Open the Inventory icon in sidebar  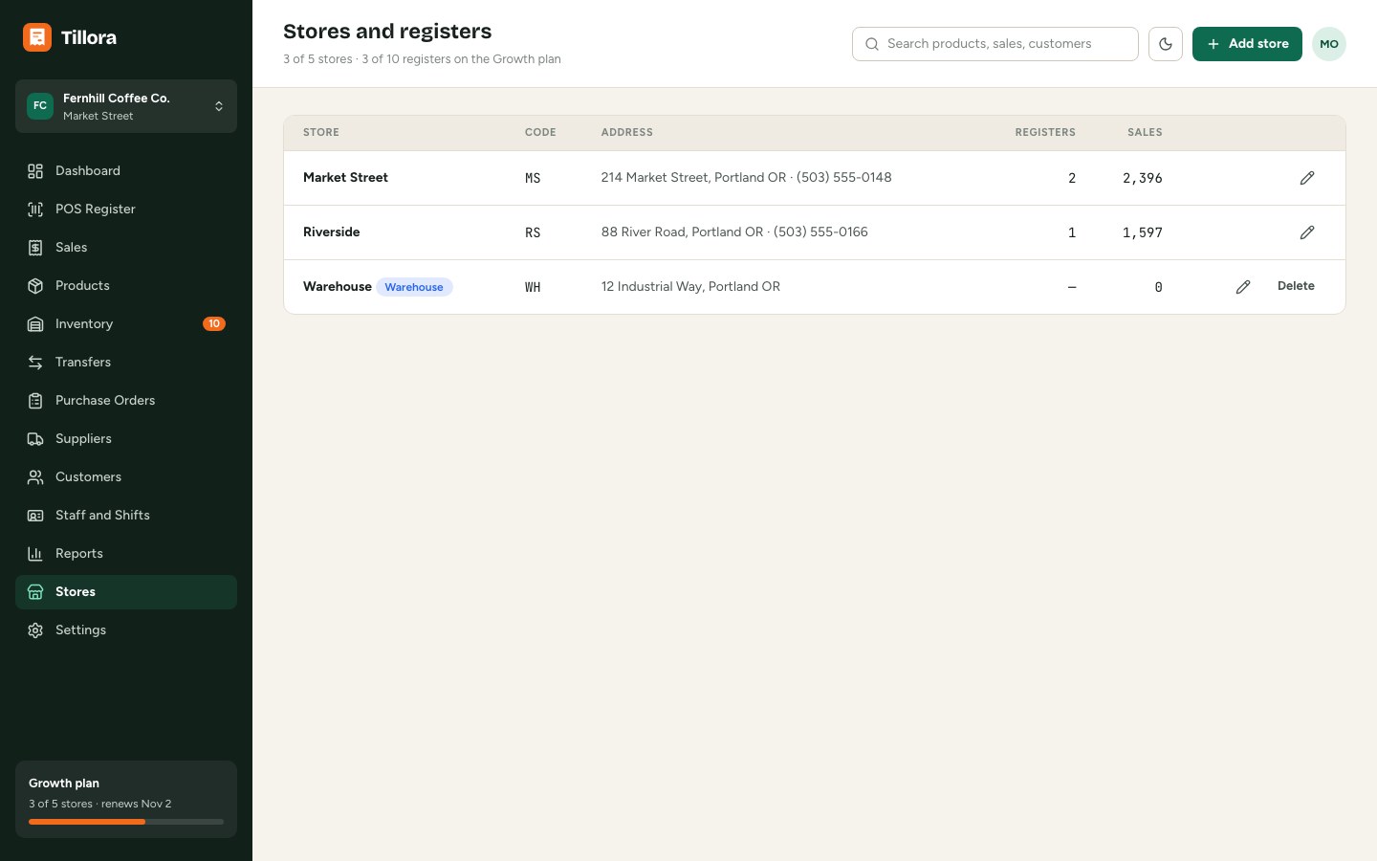(x=35, y=324)
